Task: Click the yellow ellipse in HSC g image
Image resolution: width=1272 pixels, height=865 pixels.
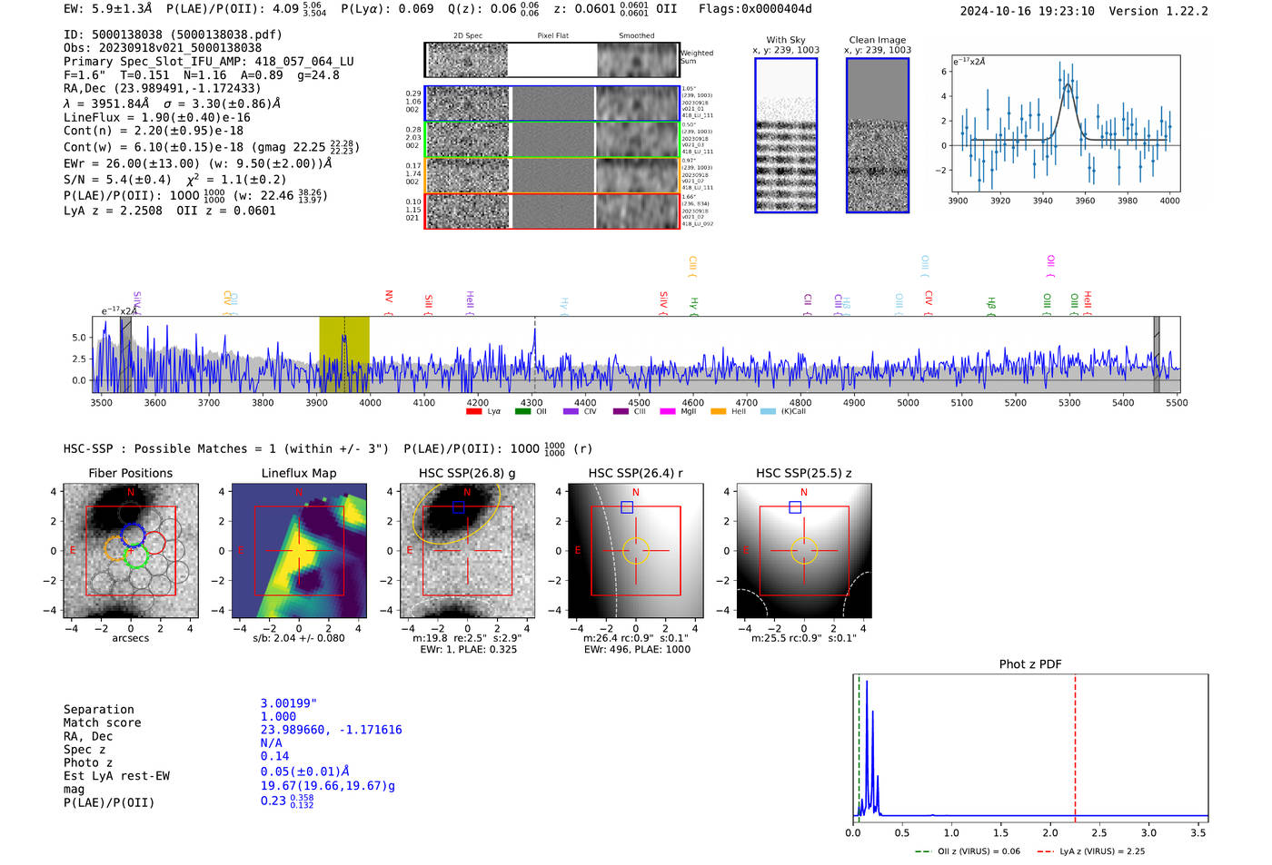Action: [456, 513]
